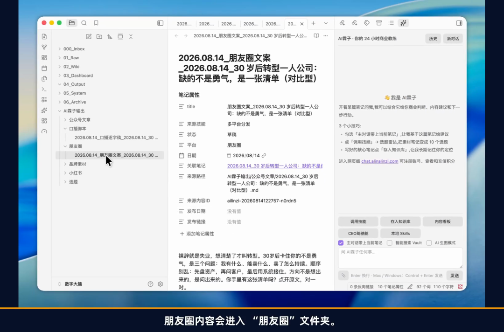Click 历史 history button

coord(433,39)
